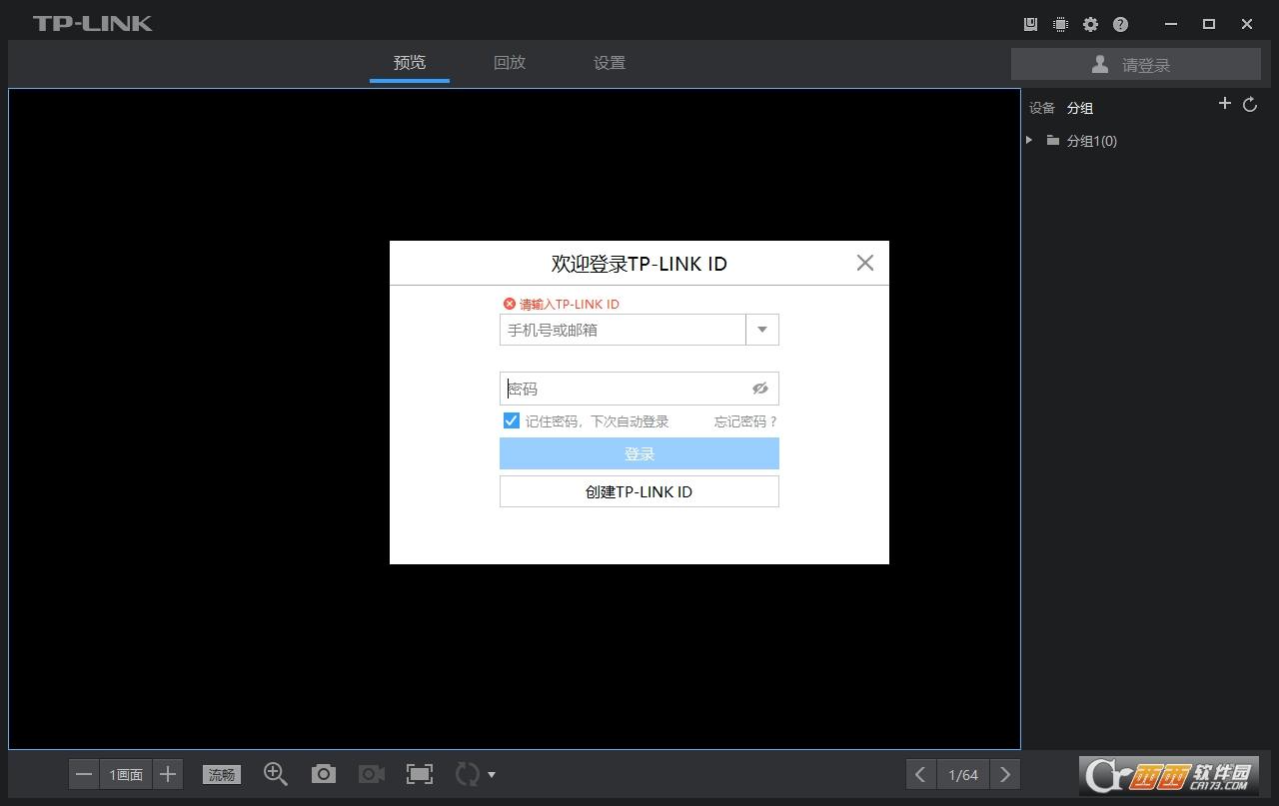Image resolution: width=1279 pixels, height=806 pixels.
Task: Take a snapshot with the camera icon
Action: pos(323,774)
